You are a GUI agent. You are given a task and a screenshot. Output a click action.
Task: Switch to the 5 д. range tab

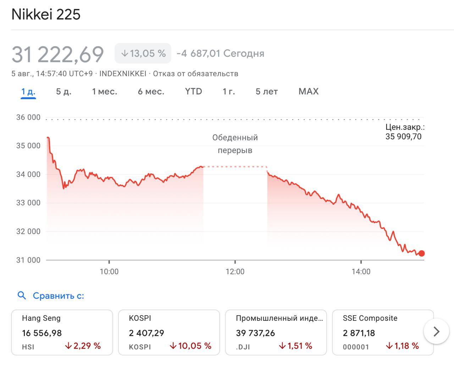[63, 91]
